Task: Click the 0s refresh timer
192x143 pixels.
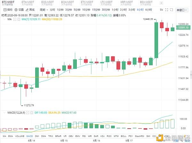Action: [x=162, y=10]
